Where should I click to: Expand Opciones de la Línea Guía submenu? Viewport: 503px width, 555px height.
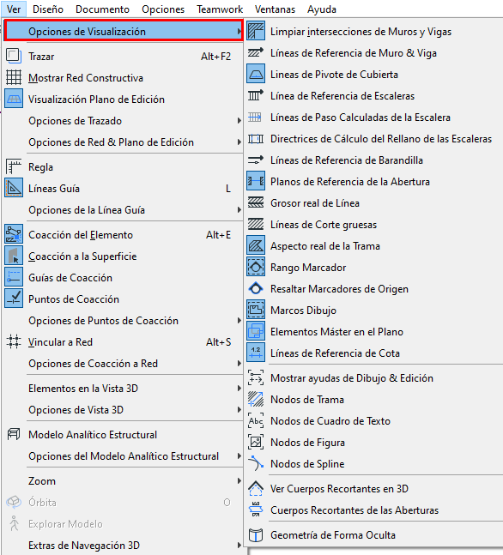(123, 210)
